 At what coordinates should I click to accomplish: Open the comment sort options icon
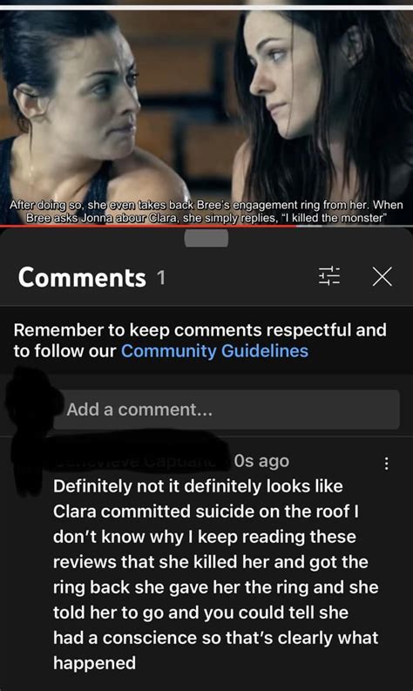(328, 277)
